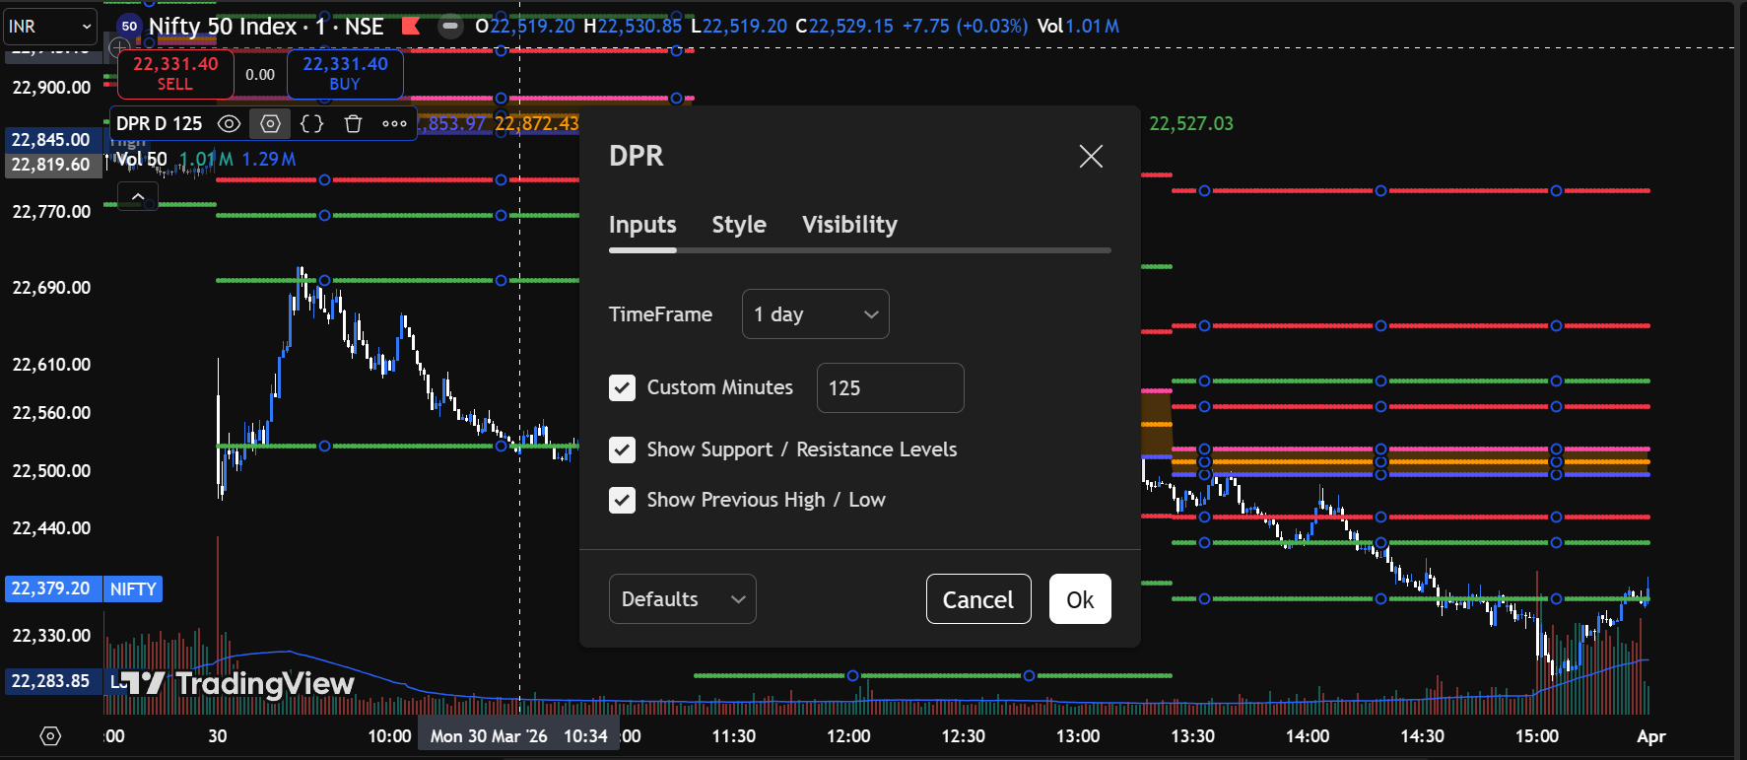Switch to the Style tab

click(x=739, y=225)
